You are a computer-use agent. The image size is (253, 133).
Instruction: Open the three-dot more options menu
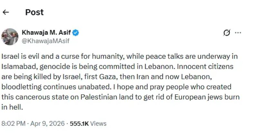coord(238,33)
